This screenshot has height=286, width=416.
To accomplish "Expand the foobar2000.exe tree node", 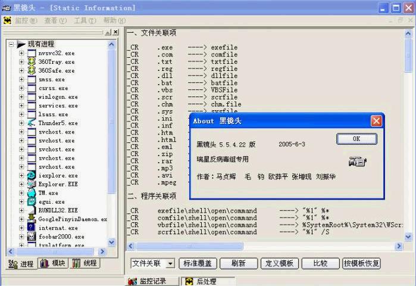I will tap(21, 237).
